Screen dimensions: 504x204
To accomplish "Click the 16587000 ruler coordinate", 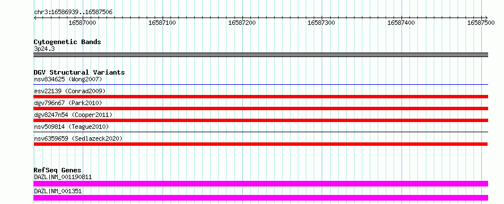I will [82, 23].
